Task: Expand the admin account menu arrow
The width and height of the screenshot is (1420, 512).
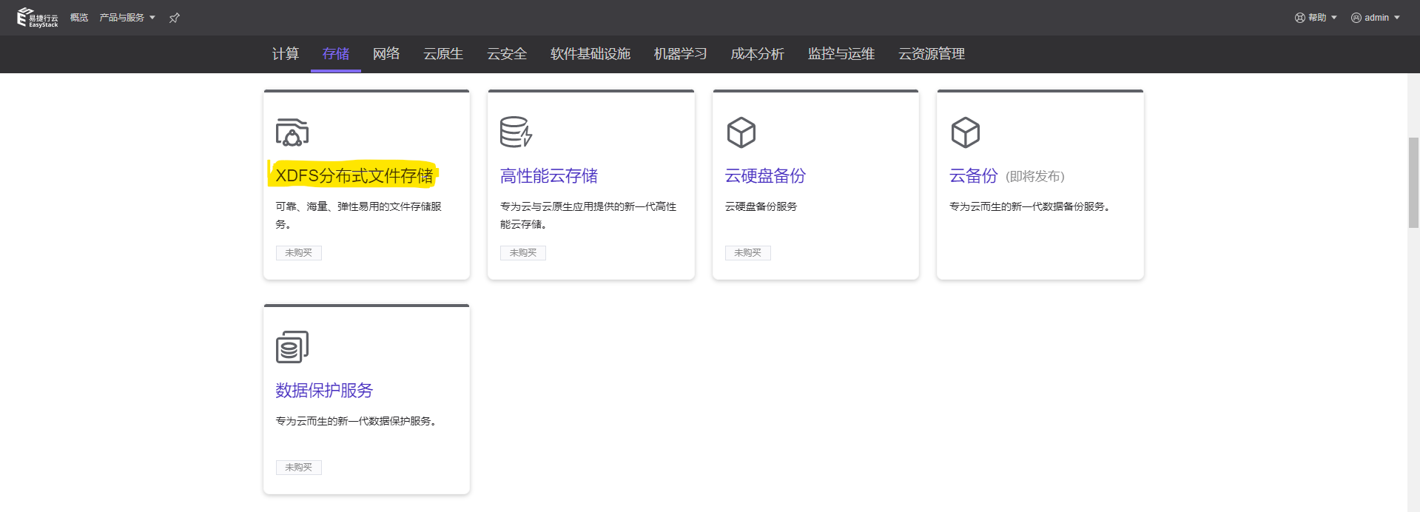Action: (1397, 18)
